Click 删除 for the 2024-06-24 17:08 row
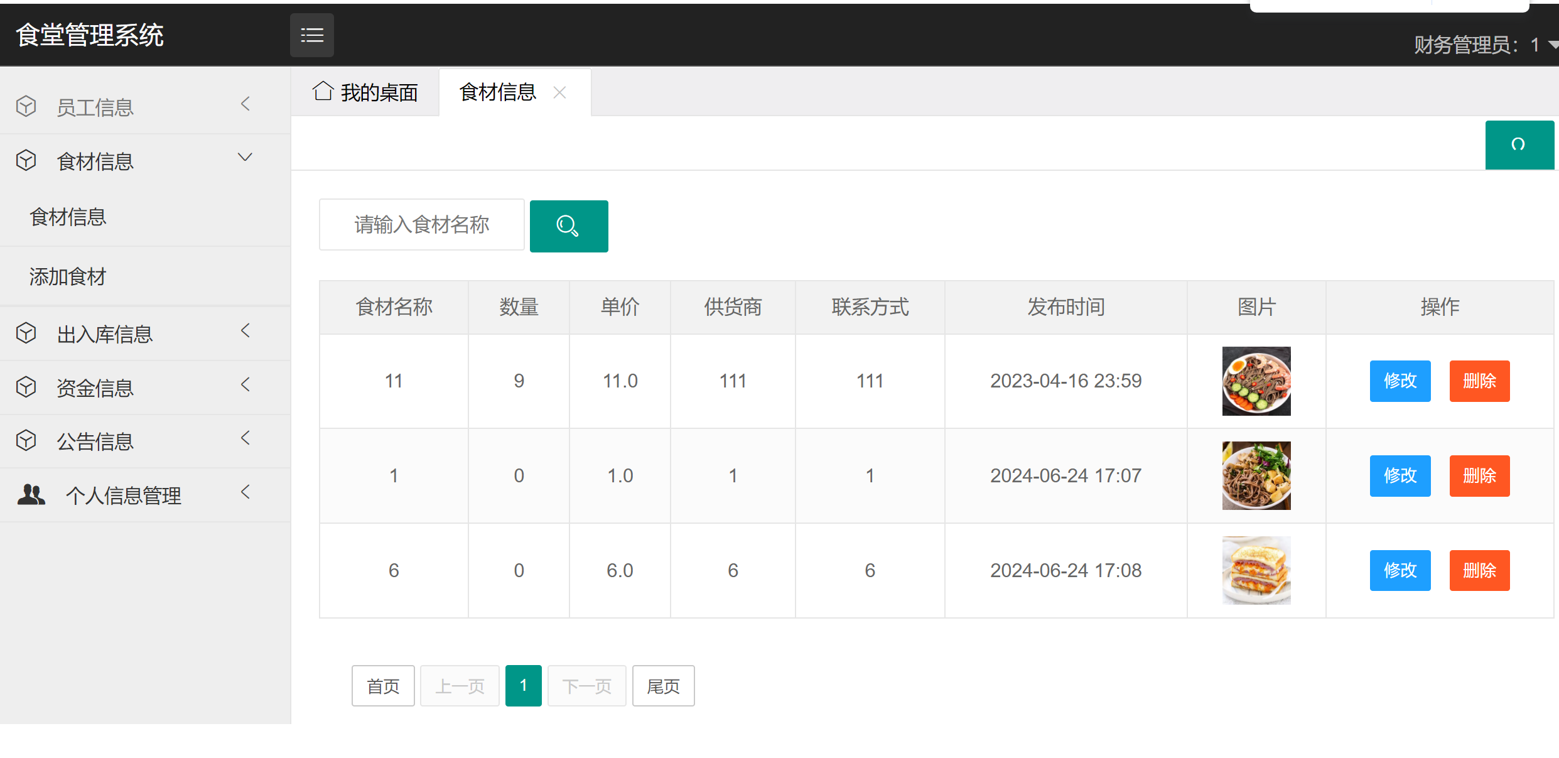Image resolution: width=1559 pixels, height=758 pixels. 1479,571
